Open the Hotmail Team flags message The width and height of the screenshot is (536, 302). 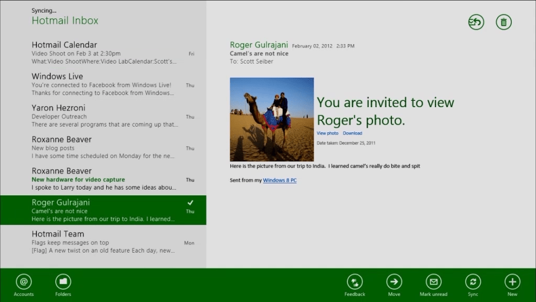(x=103, y=242)
